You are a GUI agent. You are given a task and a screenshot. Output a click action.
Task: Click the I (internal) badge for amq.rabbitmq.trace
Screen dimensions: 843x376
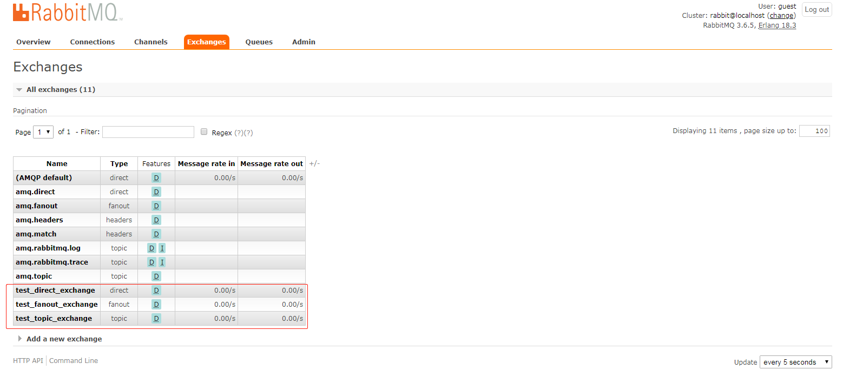coord(162,262)
